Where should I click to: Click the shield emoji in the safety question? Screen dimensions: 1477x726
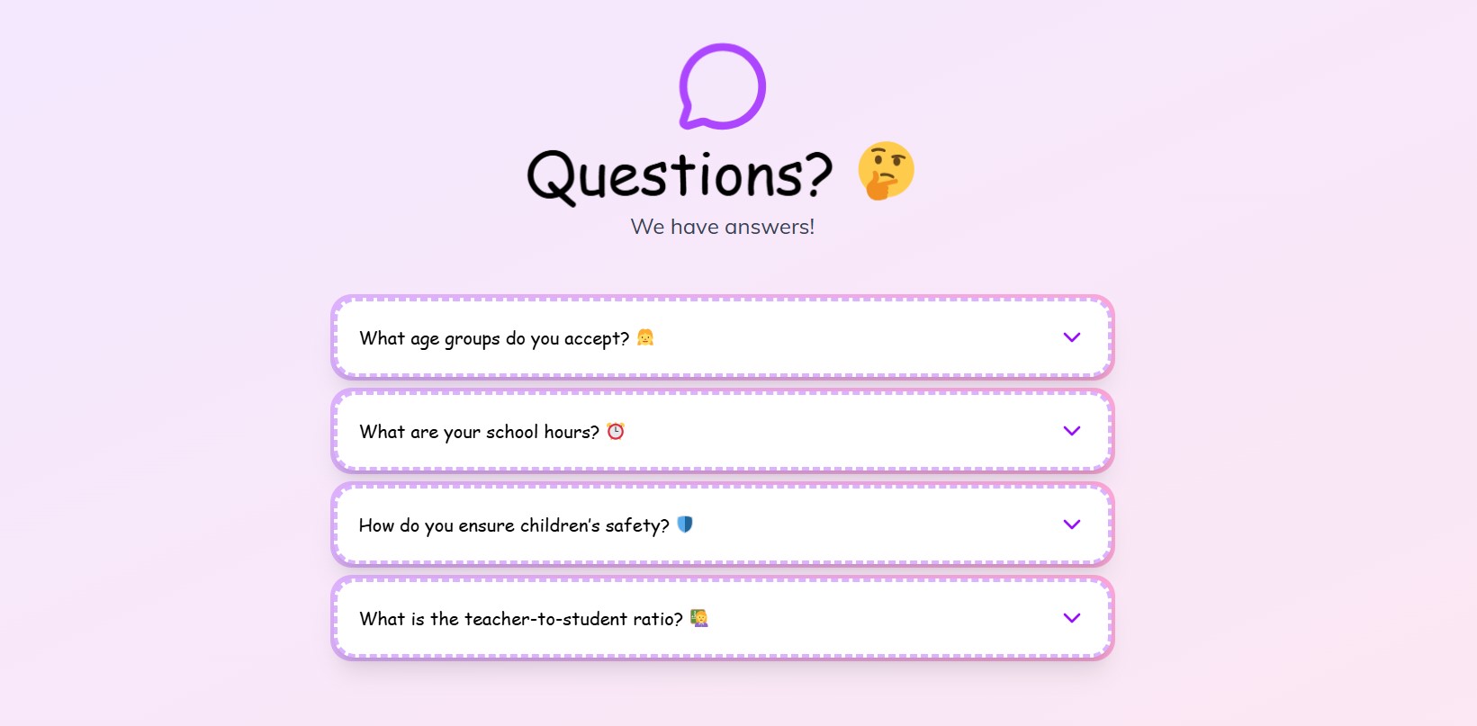tap(685, 524)
